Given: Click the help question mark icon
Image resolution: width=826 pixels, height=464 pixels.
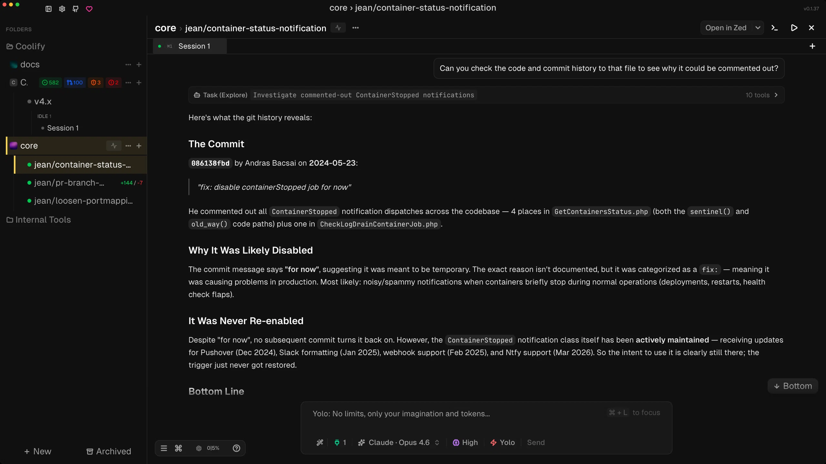Looking at the screenshot, I should [x=236, y=448].
